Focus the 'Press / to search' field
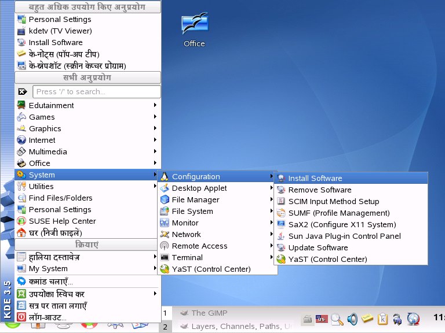 (97, 91)
